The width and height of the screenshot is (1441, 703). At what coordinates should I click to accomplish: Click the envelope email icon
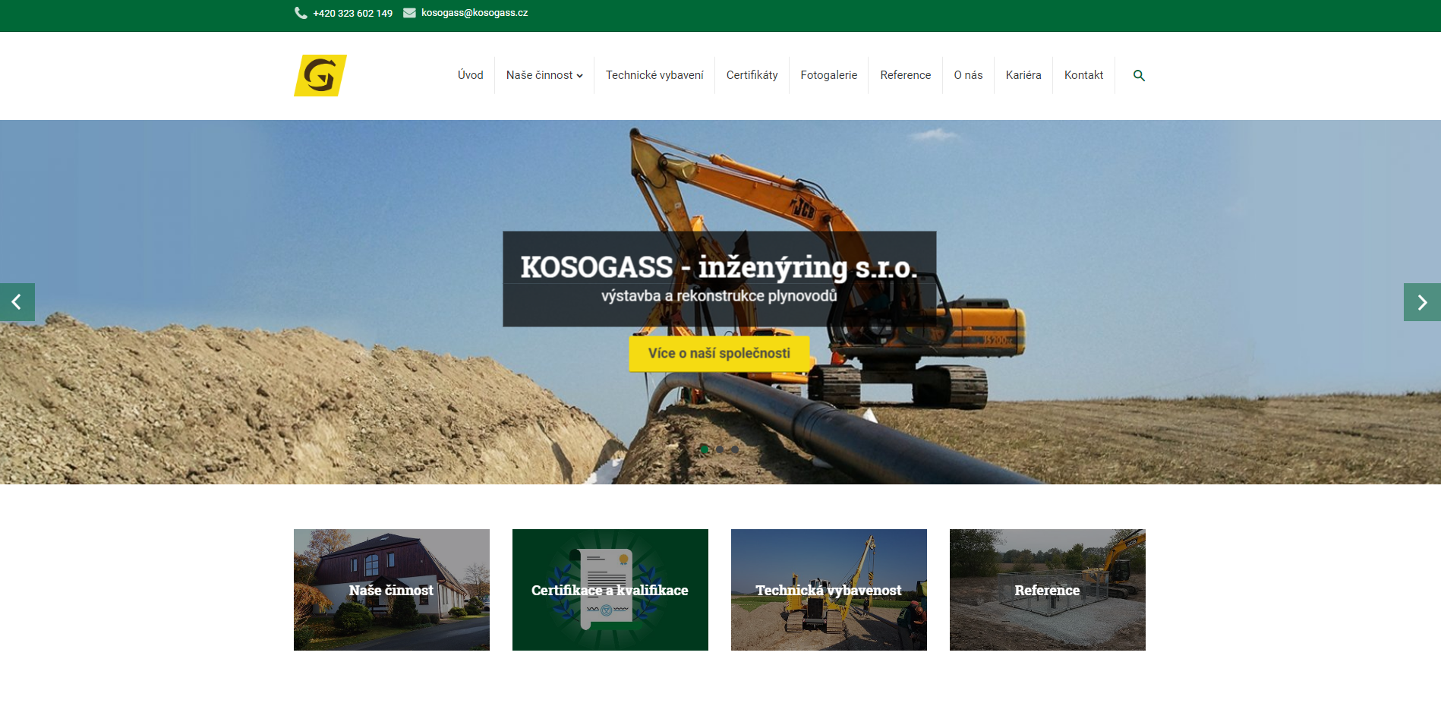click(409, 13)
